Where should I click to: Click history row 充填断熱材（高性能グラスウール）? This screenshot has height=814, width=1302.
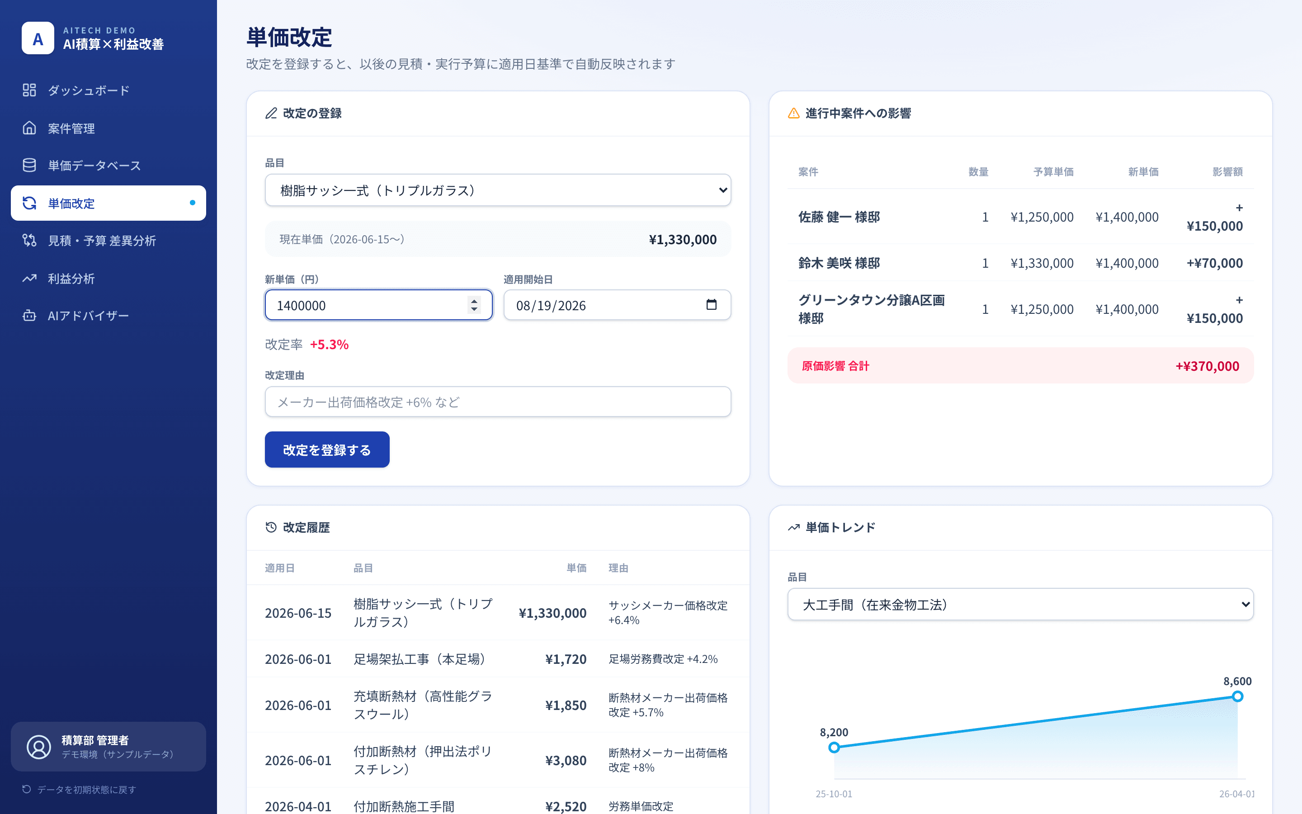[498, 705]
